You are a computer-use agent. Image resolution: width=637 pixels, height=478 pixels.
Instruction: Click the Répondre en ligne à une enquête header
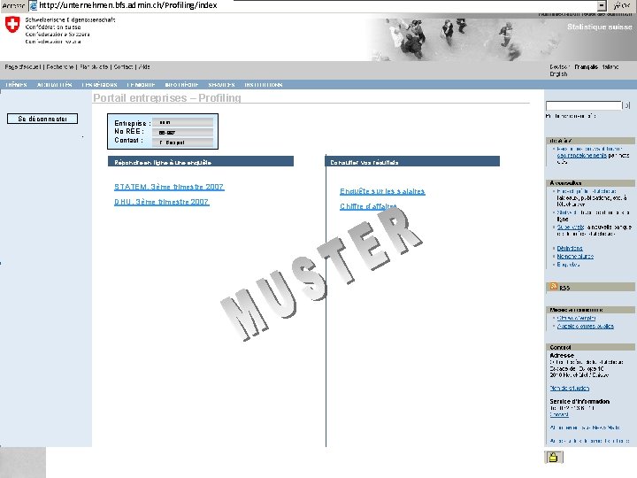(x=201, y=162)
